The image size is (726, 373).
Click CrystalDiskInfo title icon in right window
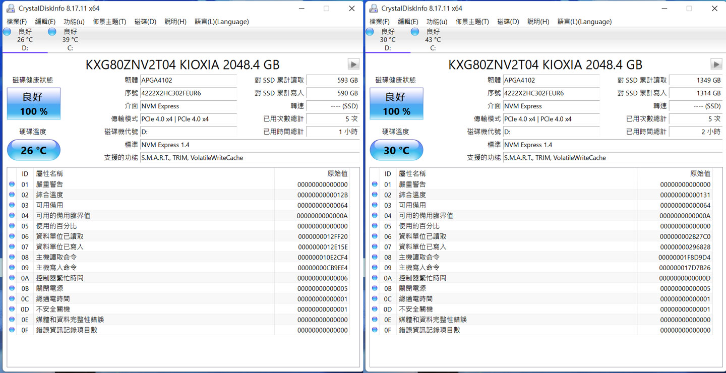click(x=373, y=8)
